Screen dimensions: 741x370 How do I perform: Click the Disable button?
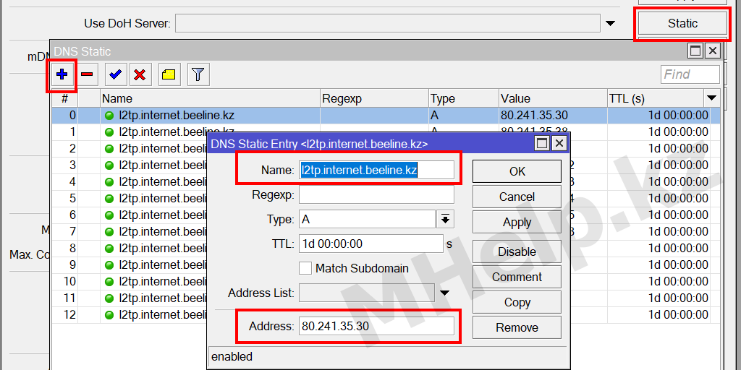click(x=517, y=251)
